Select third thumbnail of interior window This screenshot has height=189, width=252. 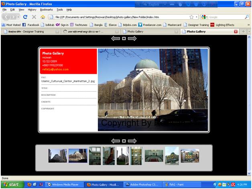click(x=95, y=156)
